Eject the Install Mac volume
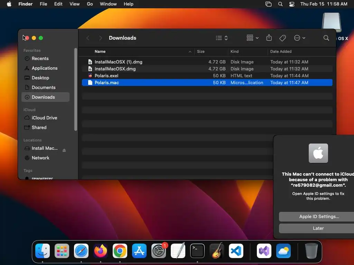Image resolution: width=354 pixels, height=265 pixels. point(64,150)
